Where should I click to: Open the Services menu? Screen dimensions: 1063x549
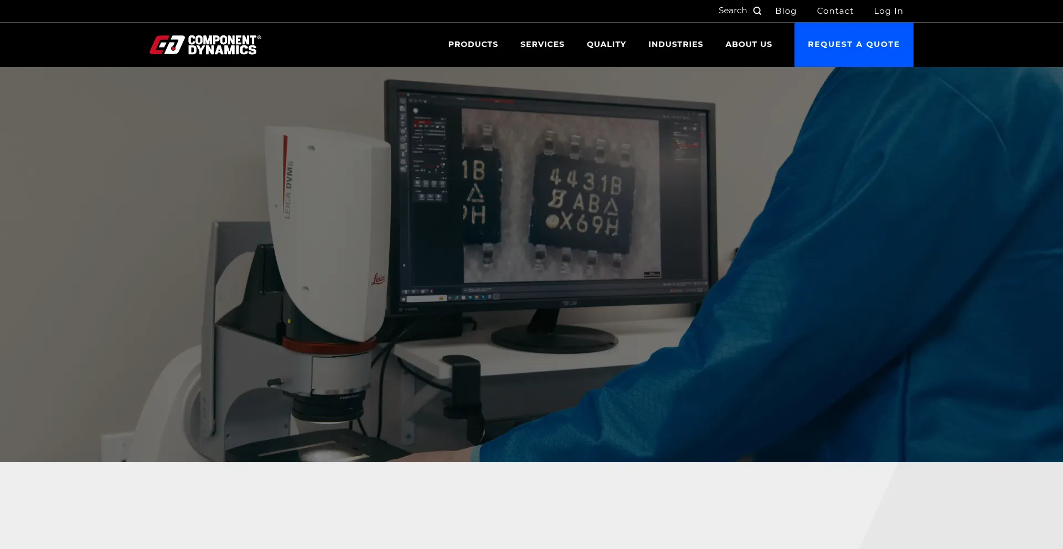pyautogui.click(x=542, y=44)
